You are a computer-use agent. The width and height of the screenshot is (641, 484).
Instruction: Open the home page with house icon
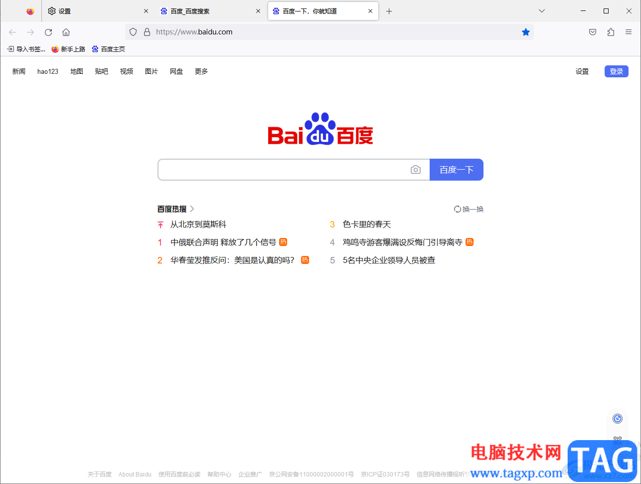point(66,32)
